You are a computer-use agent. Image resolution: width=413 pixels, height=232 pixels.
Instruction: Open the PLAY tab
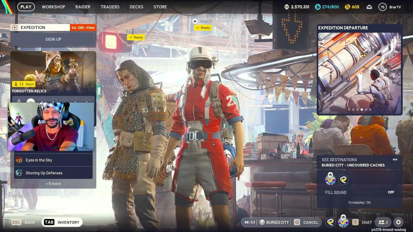click(26, 7)
